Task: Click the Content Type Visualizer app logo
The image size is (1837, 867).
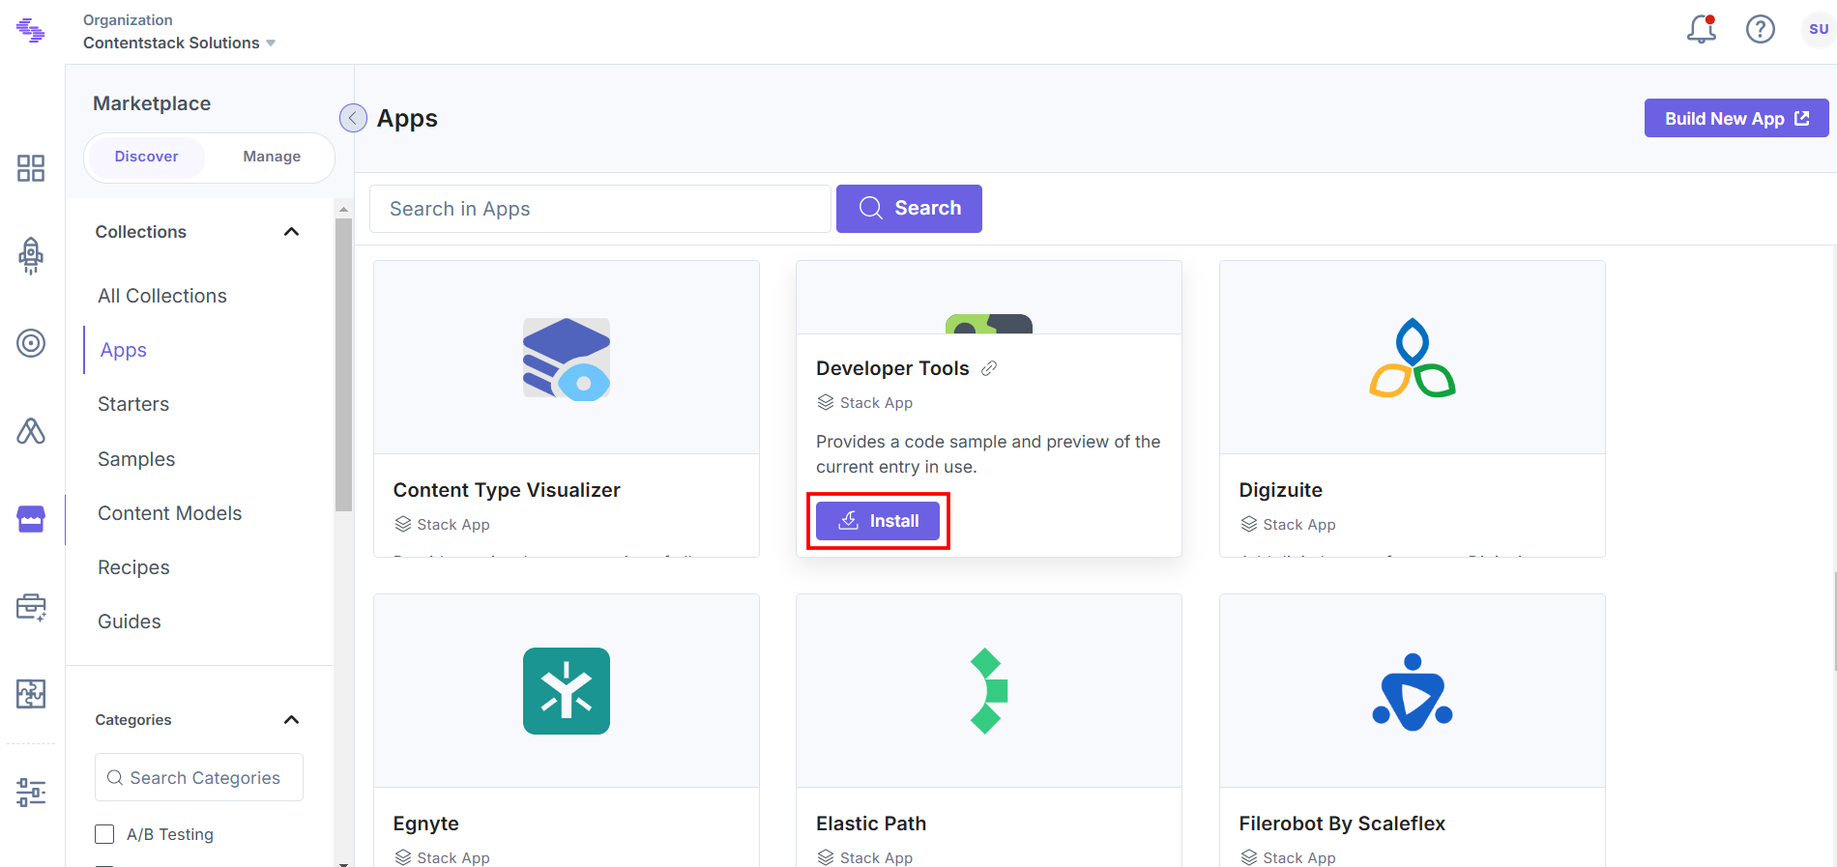Action: click(567, 359)
